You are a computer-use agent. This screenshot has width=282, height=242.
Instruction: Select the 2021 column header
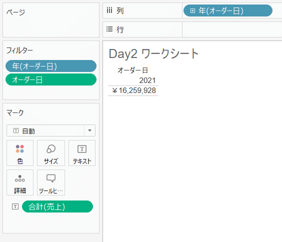pos(147,80)
